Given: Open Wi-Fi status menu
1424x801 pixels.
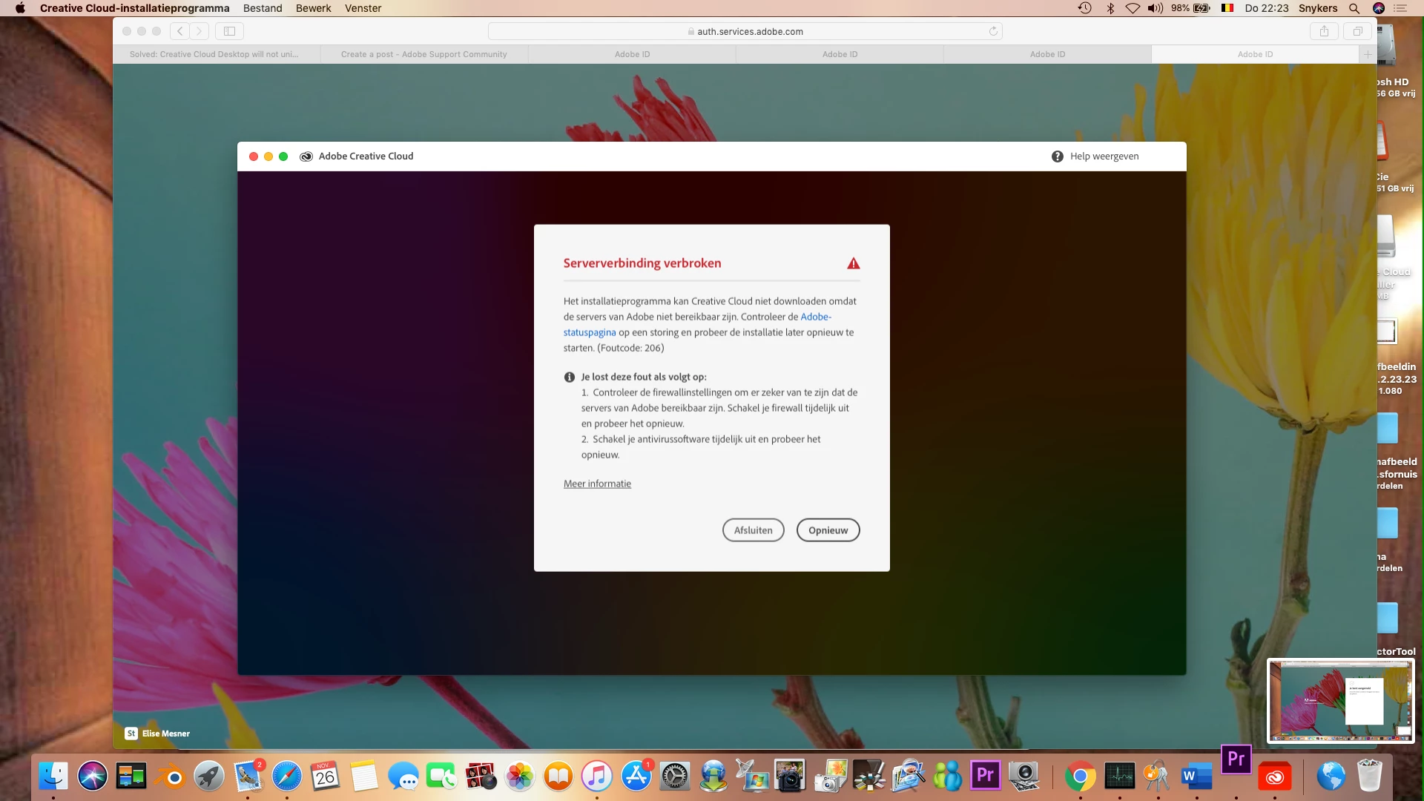Looking at the screenshot, I should [x=1133, y=8].
